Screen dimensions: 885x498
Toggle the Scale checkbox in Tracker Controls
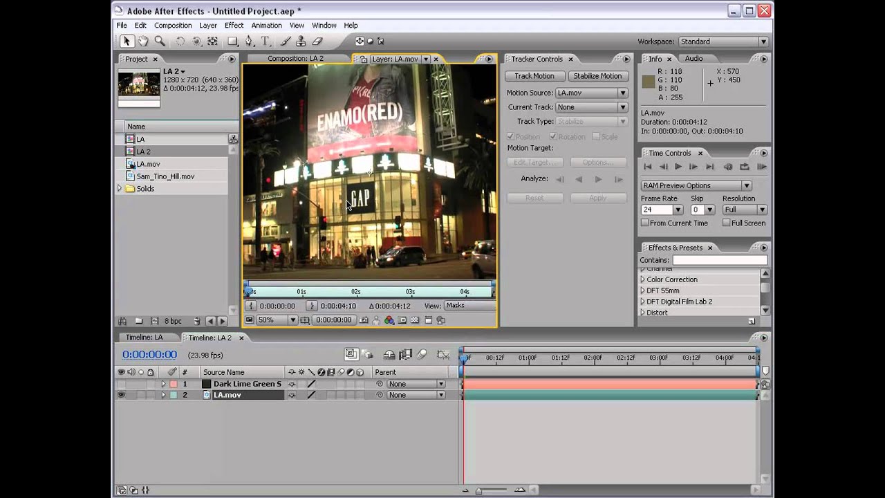(x=596, y=136)
